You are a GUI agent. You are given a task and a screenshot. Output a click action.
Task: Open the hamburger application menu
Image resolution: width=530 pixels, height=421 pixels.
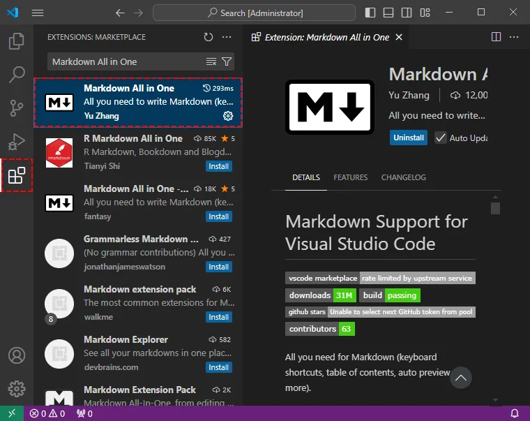[x=38, y=13]
